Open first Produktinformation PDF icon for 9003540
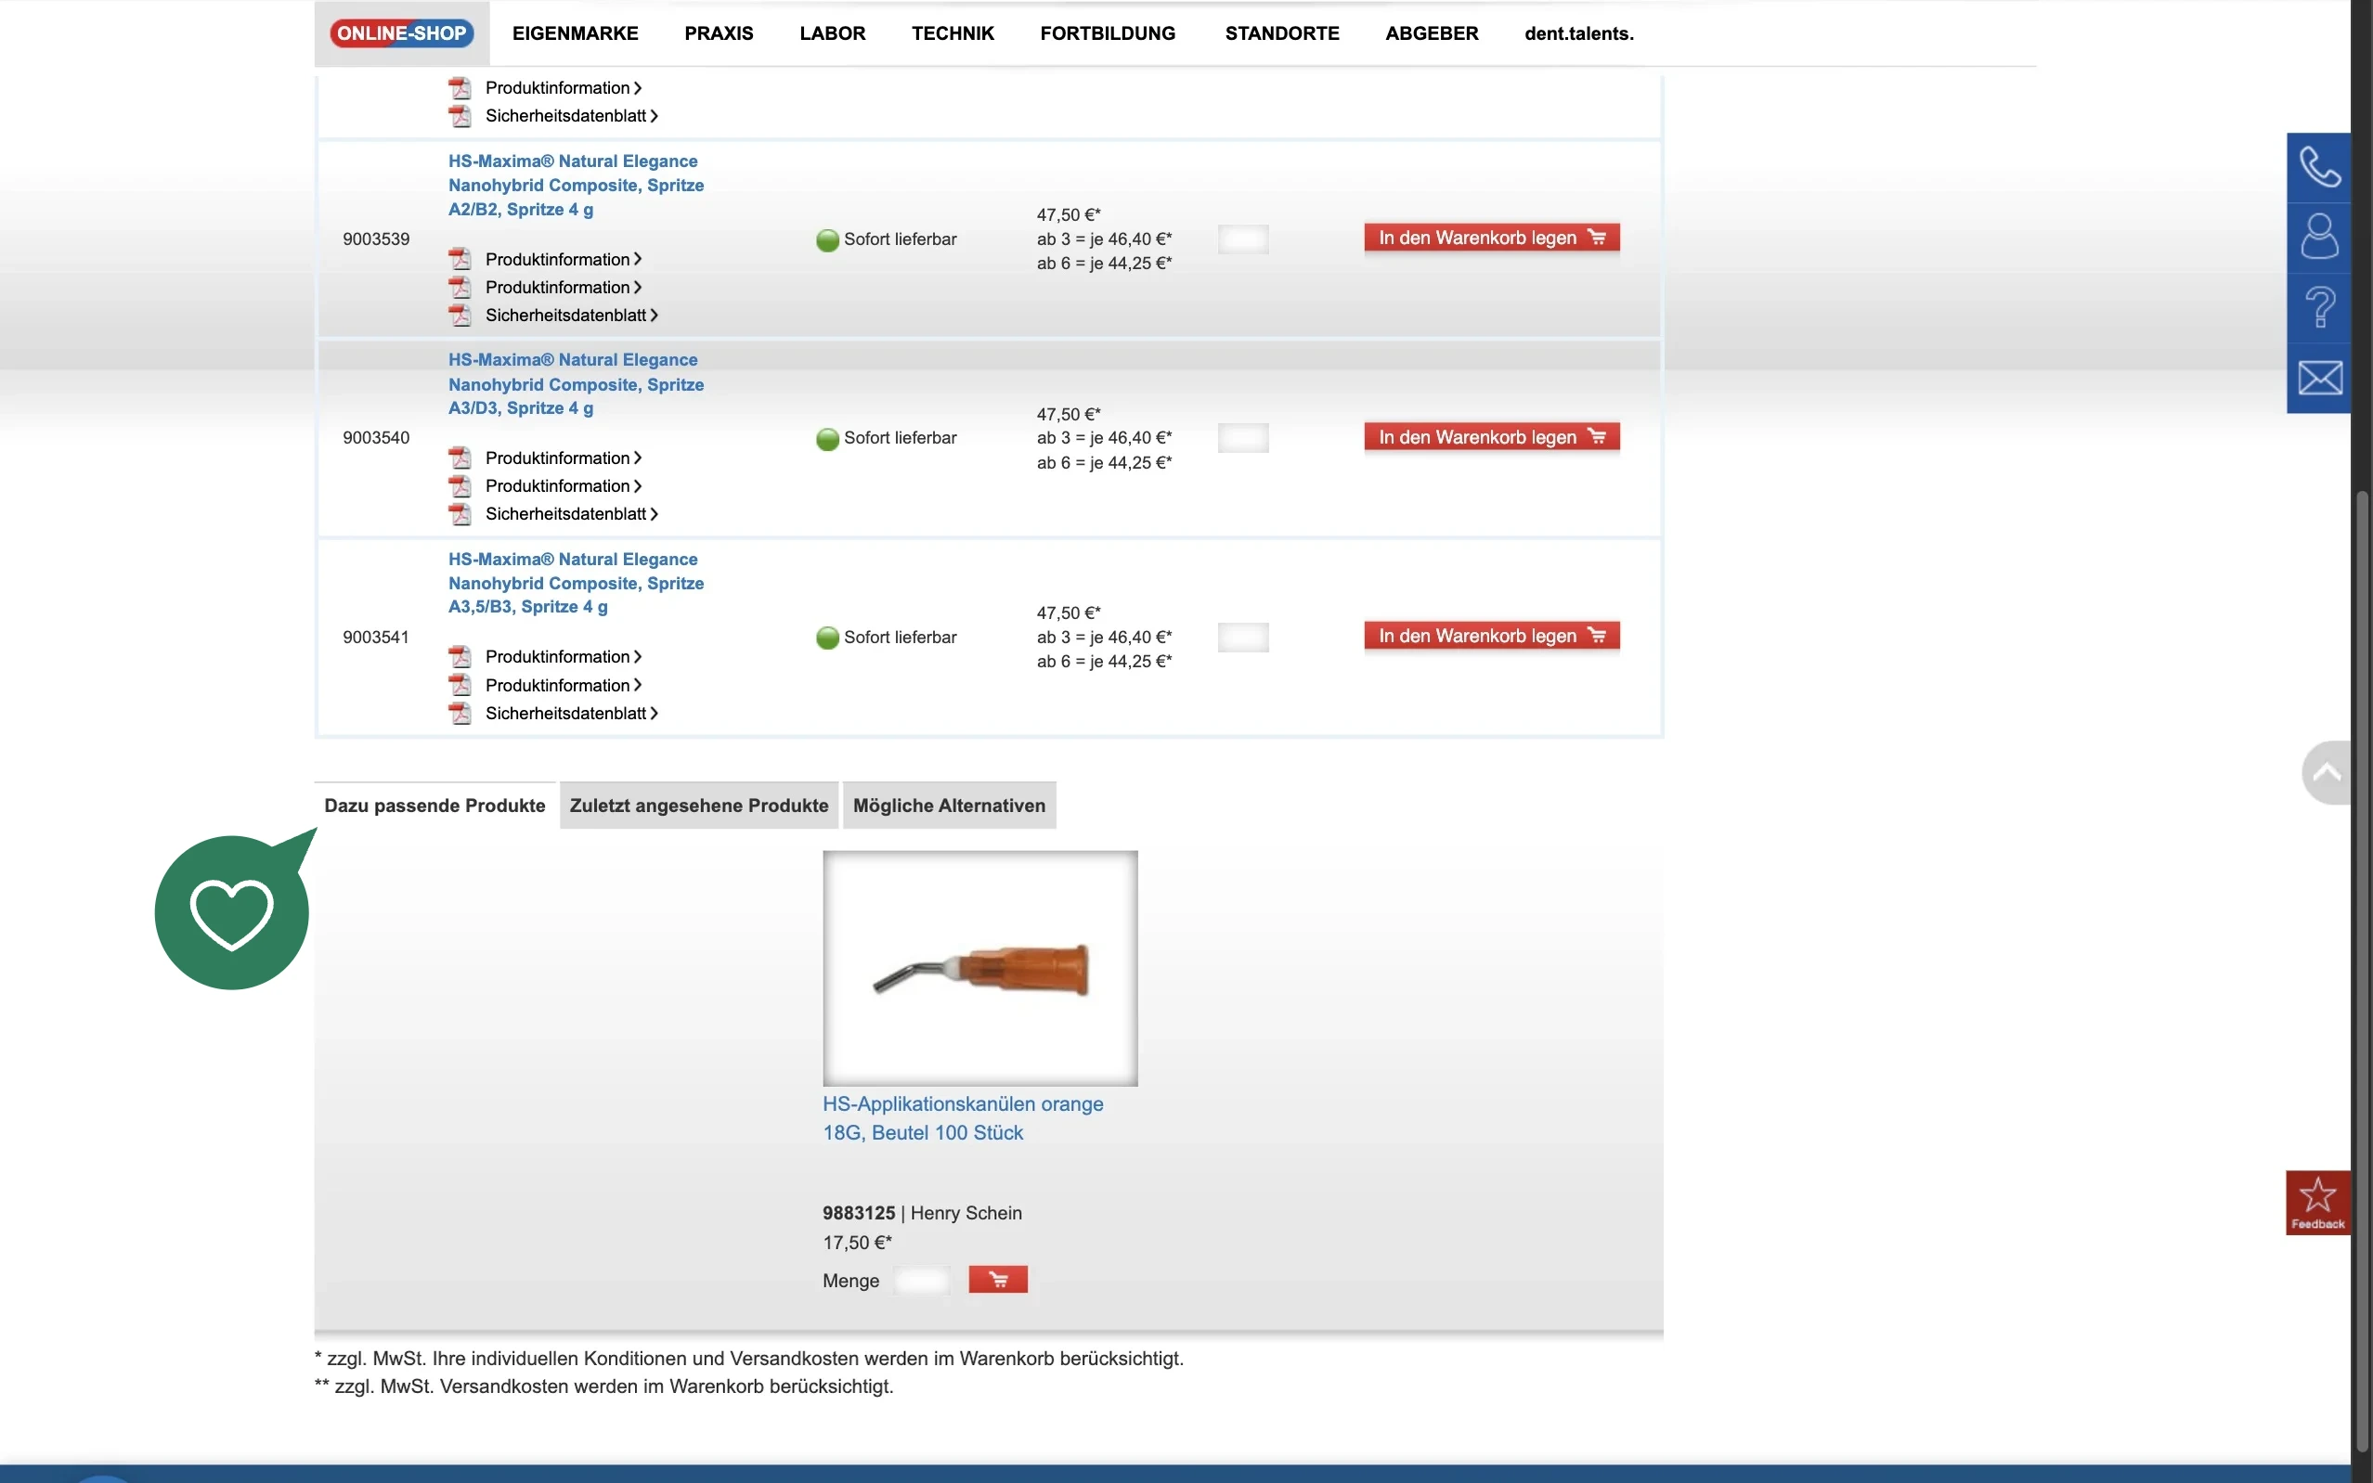Image resolution: width=2373 pixels, height=1483 pixels. (x=460, y=458)
